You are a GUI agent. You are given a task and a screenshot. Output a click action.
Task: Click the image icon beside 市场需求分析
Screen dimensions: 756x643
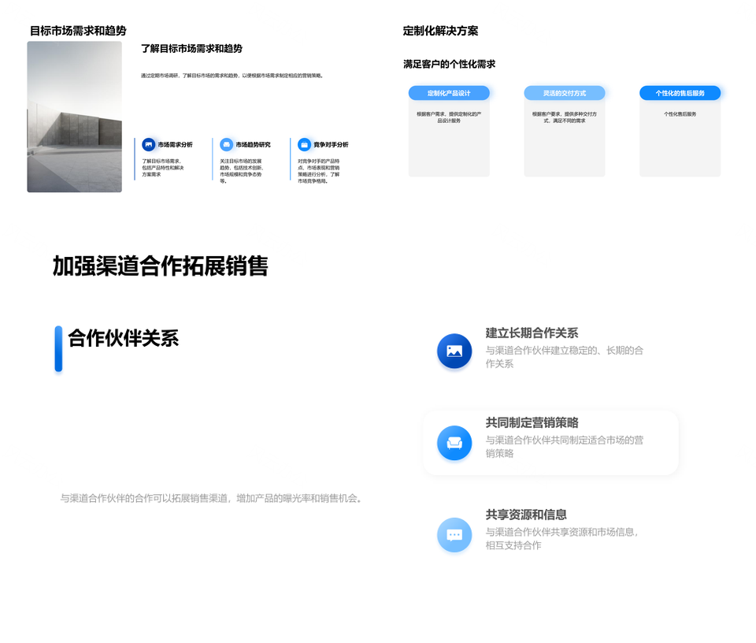[149, 144]
